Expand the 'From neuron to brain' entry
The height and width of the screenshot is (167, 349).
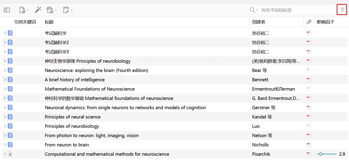(5, 145)
